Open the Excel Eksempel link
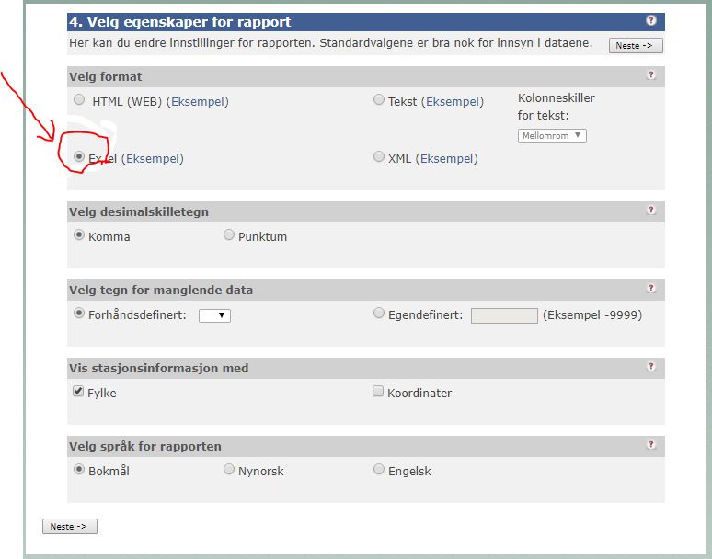Viewport: 712px width, 559px height. point(153,159)
